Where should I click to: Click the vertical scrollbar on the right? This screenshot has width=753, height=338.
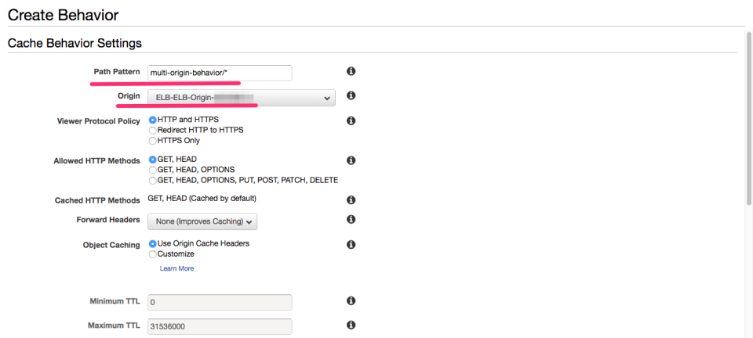click(748, 117)
